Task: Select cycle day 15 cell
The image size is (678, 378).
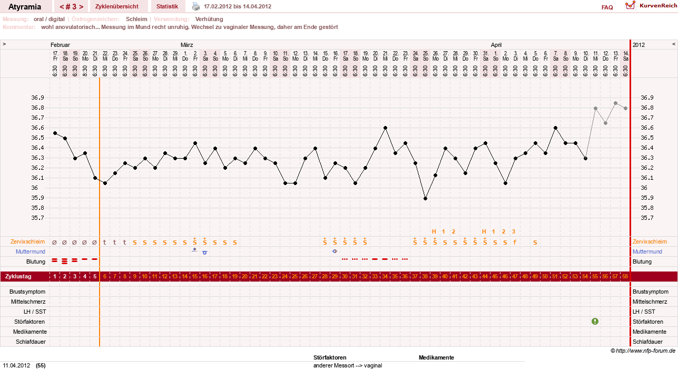Action: [x=195, y=276]
